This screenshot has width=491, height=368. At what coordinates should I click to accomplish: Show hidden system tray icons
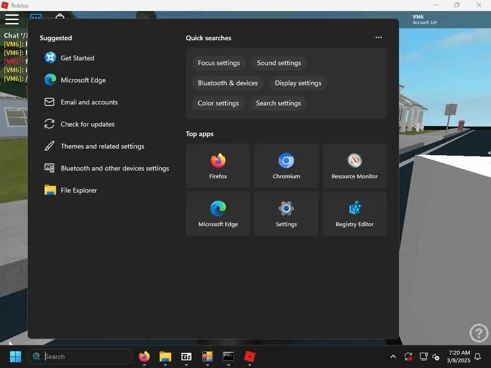click(x=393, y=356)
